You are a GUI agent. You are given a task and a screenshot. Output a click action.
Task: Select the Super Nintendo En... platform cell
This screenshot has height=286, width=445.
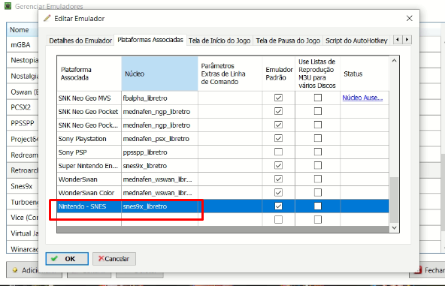89,166
